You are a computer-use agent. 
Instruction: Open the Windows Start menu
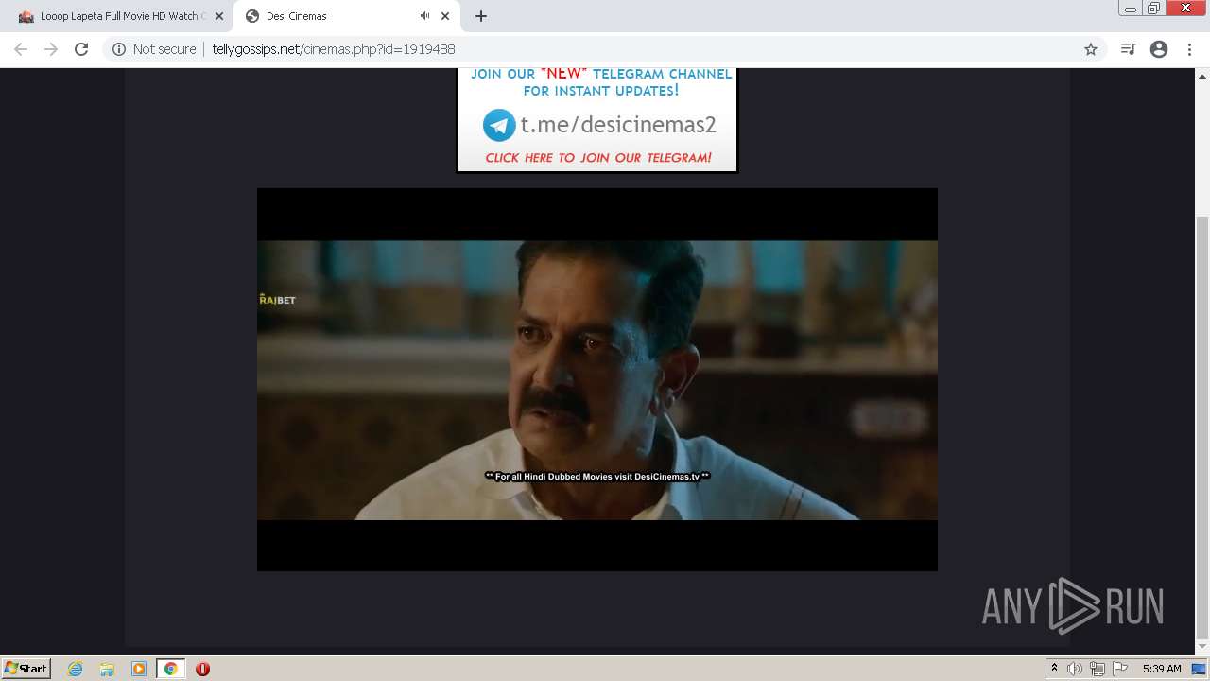[x=26, y=669]
